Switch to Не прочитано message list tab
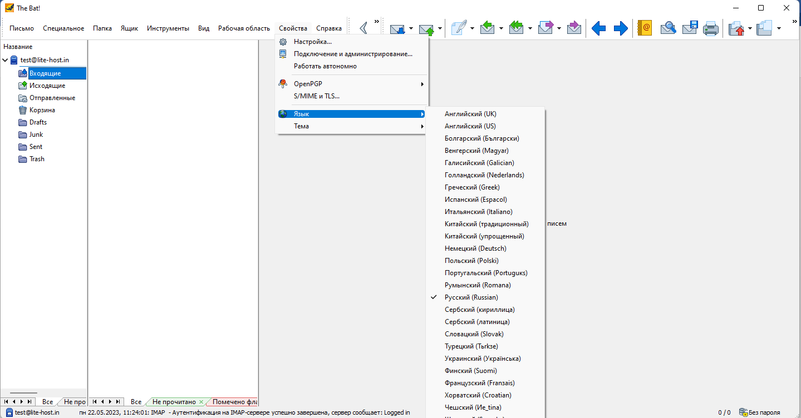 174,401
